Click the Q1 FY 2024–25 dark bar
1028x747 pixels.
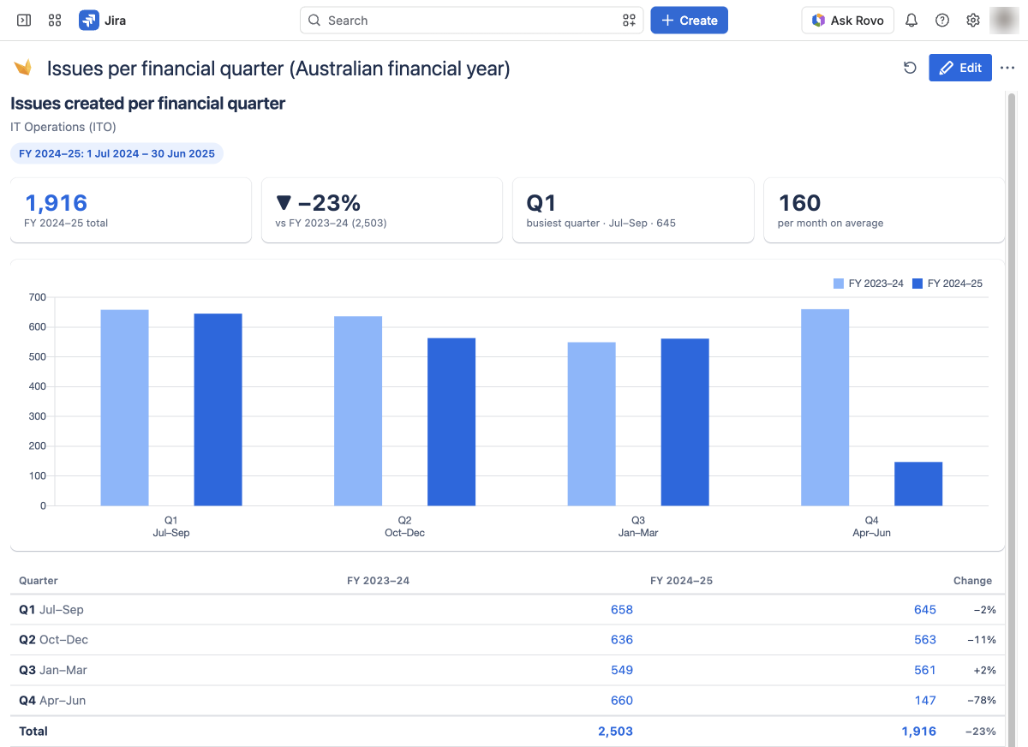pos(218,409)
